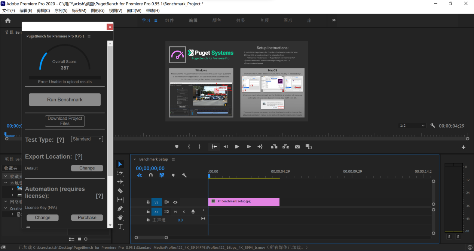Click the Home icon in workspace bar

(8, 21)
